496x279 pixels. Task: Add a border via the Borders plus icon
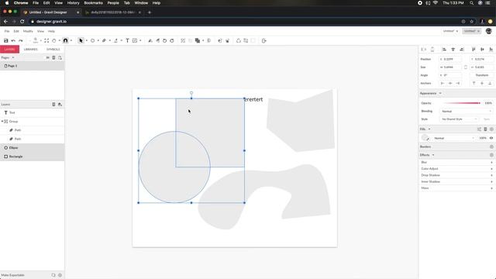[x=491, y=146]
